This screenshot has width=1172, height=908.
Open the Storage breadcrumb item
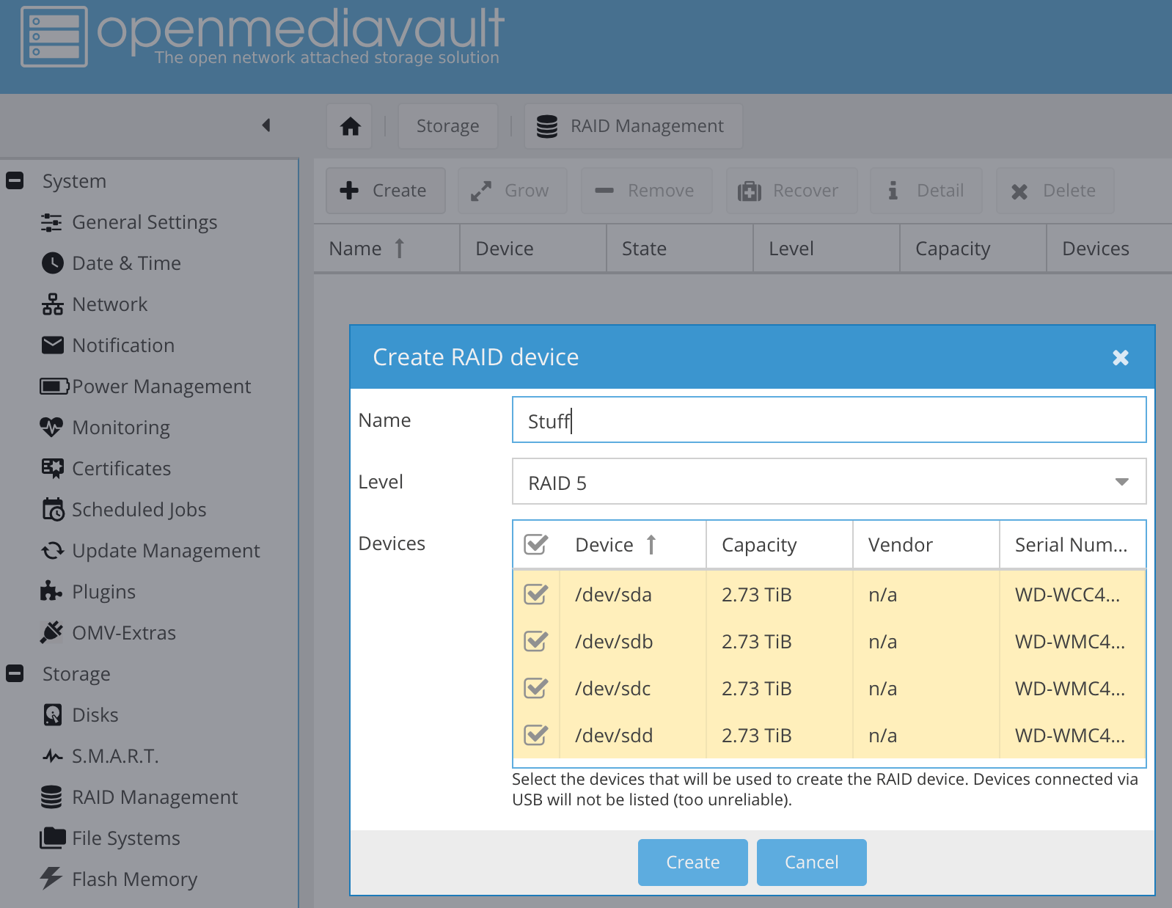coord(448,126)
